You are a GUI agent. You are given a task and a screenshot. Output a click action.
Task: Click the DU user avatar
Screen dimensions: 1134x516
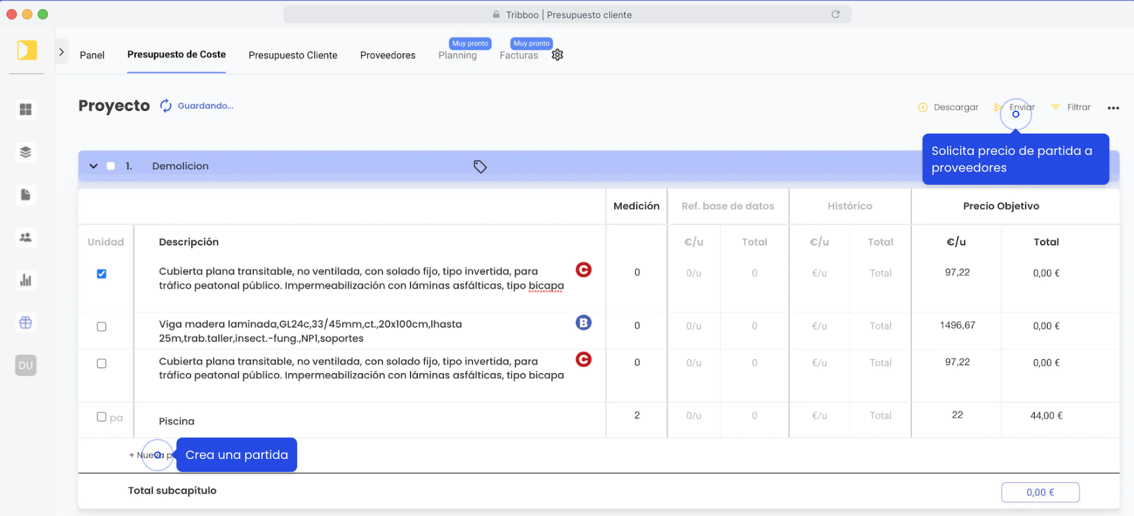coord(26,366)
